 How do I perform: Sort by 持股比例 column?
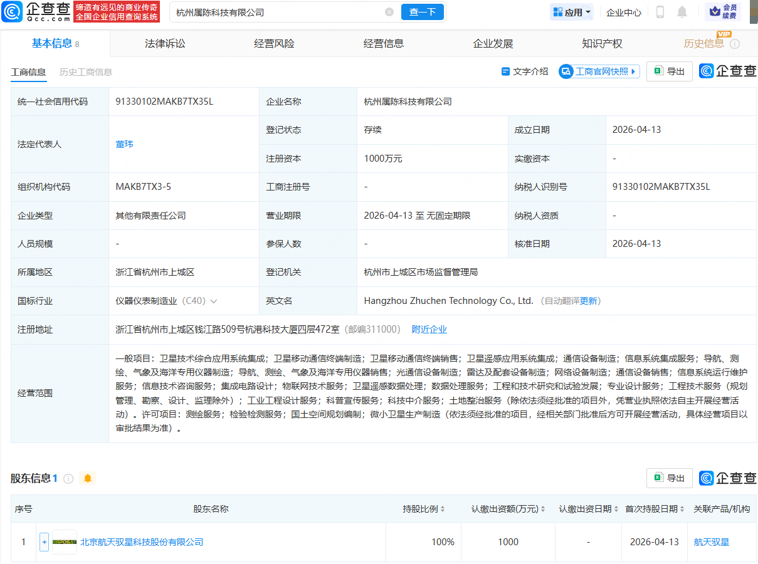click(x=424, y=509)
